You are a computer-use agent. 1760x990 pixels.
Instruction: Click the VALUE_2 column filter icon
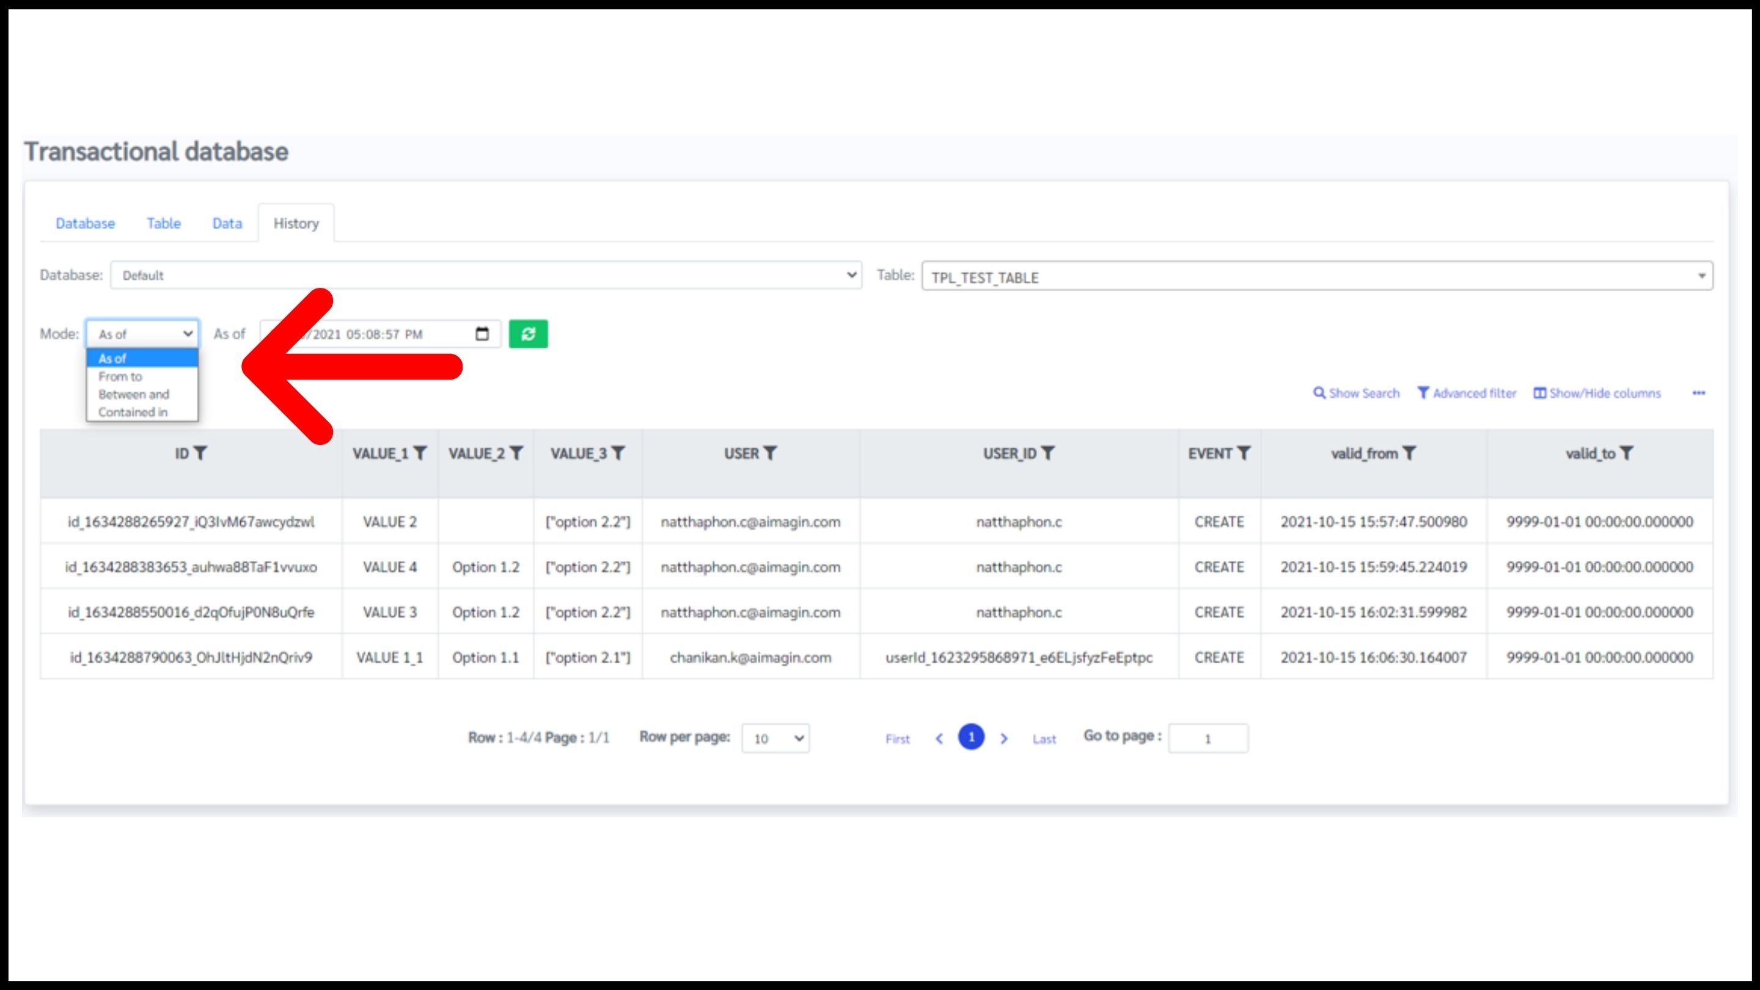pyautogui.click(x=516, y=453)
